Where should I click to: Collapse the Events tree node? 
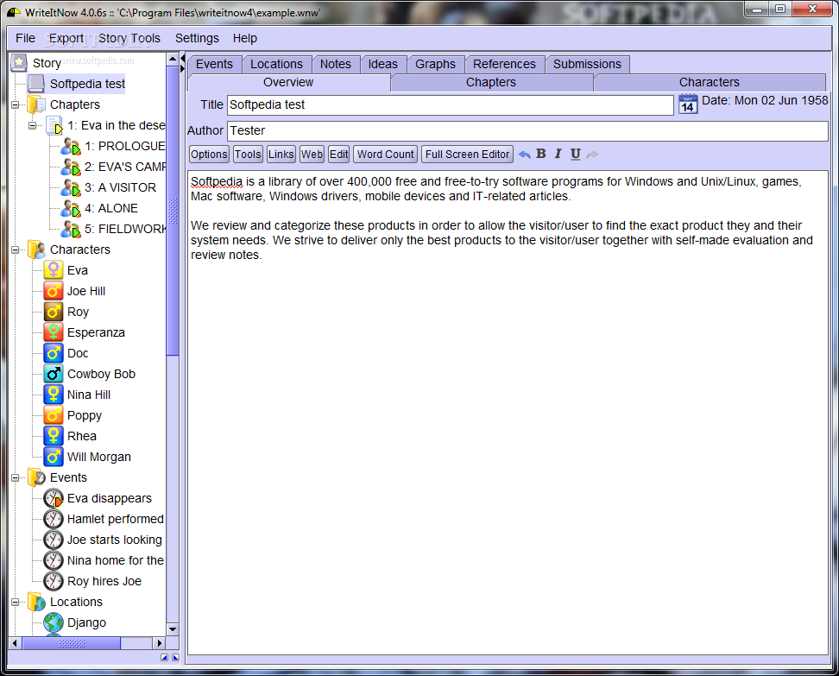15,478
